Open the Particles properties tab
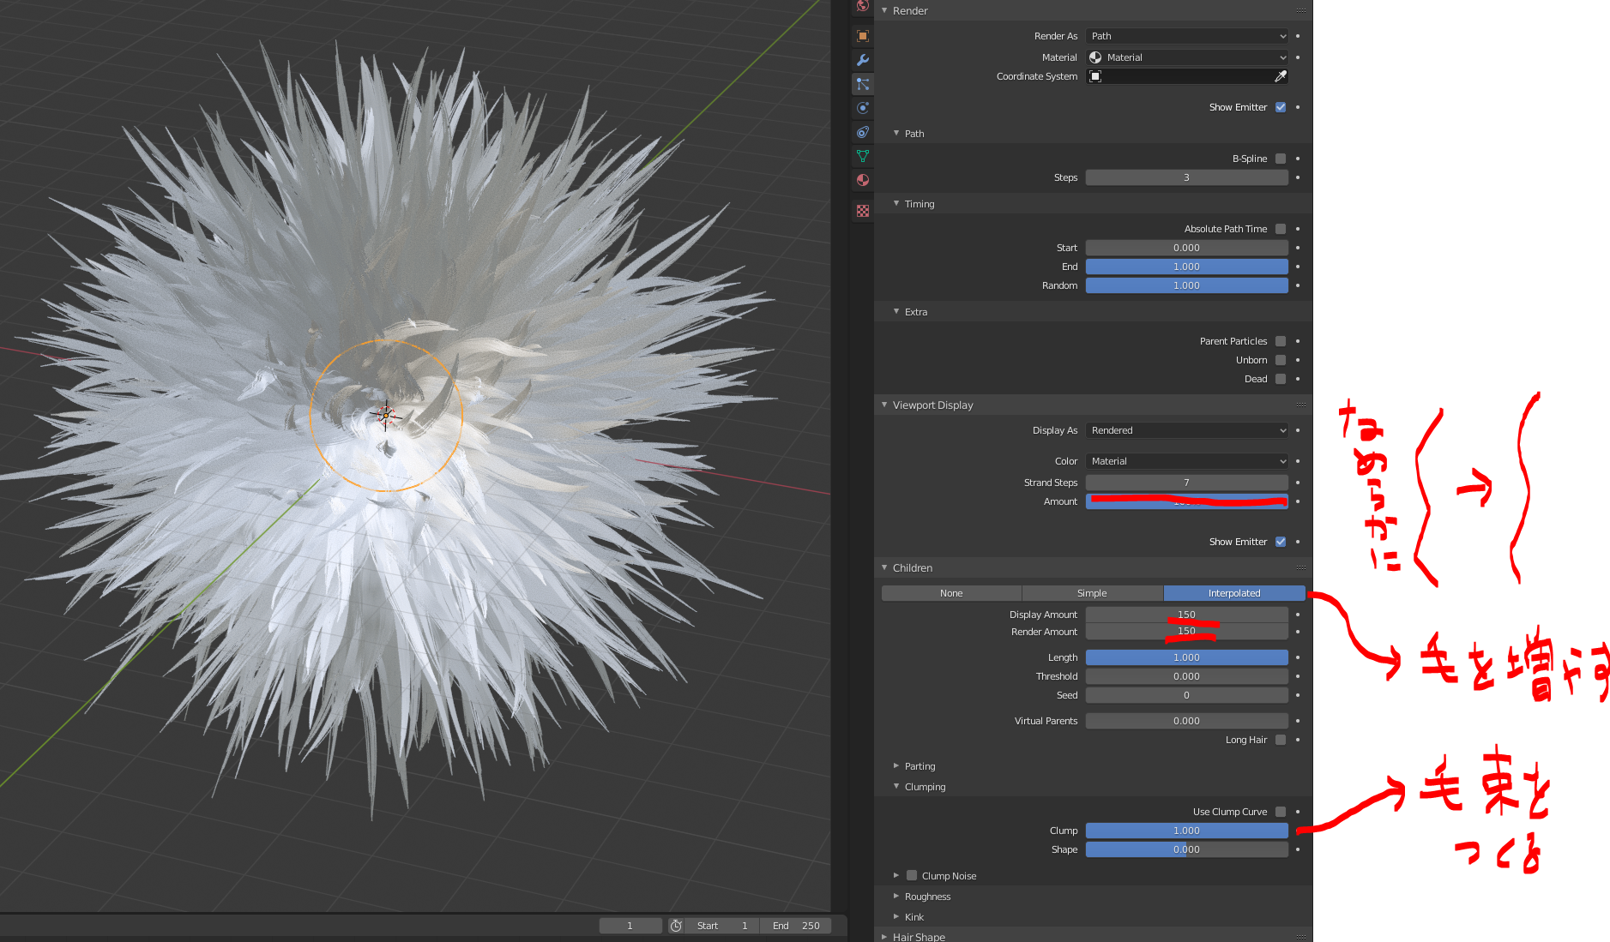Image resolution: width=1610 pixels, height=942 pixels. point(863,84)
